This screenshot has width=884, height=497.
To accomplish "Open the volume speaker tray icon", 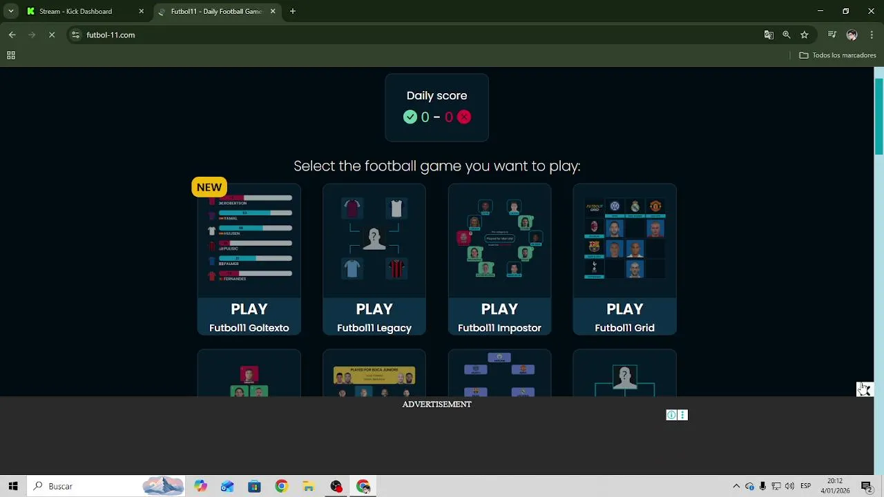I will pos(789,486).
